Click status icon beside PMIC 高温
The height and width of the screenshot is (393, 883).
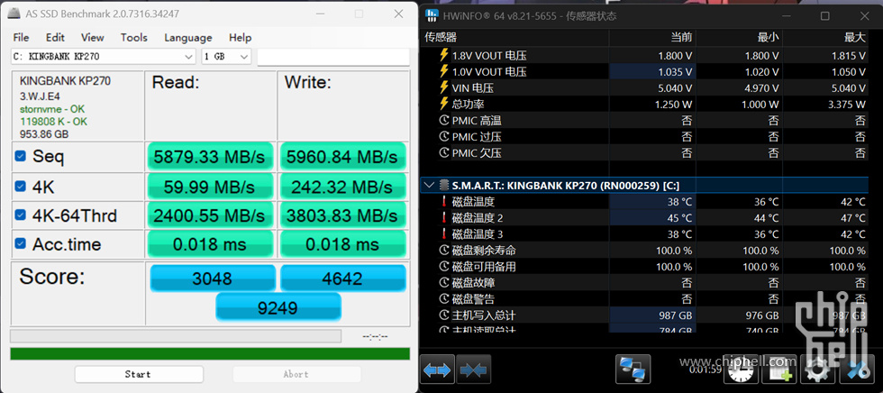(x=444, y=121)
